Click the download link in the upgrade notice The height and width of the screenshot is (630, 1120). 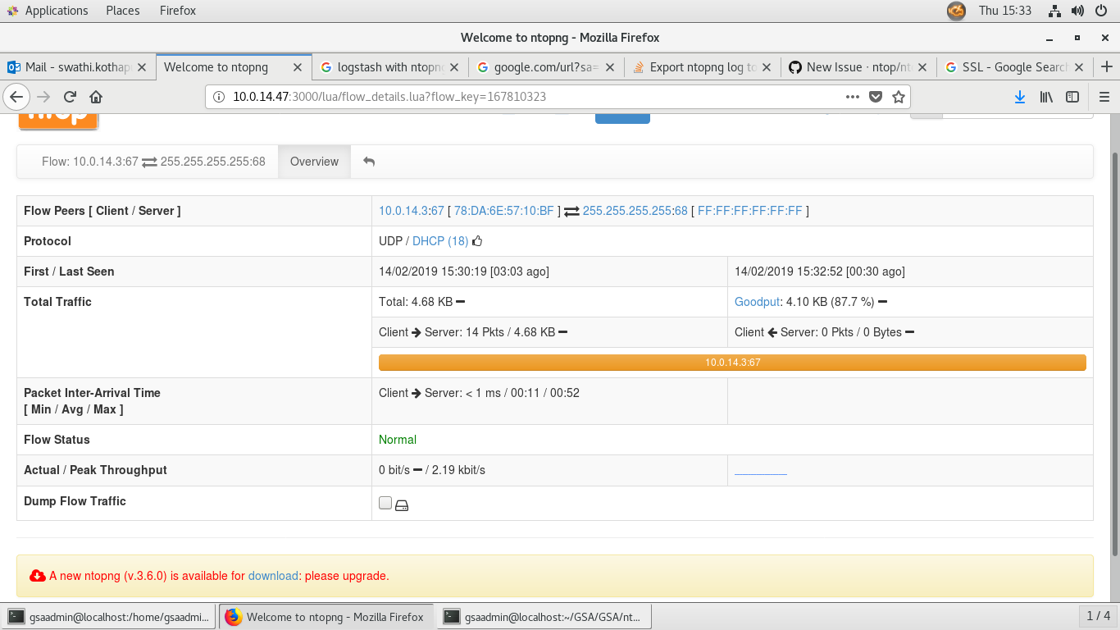tap(273, 575)
